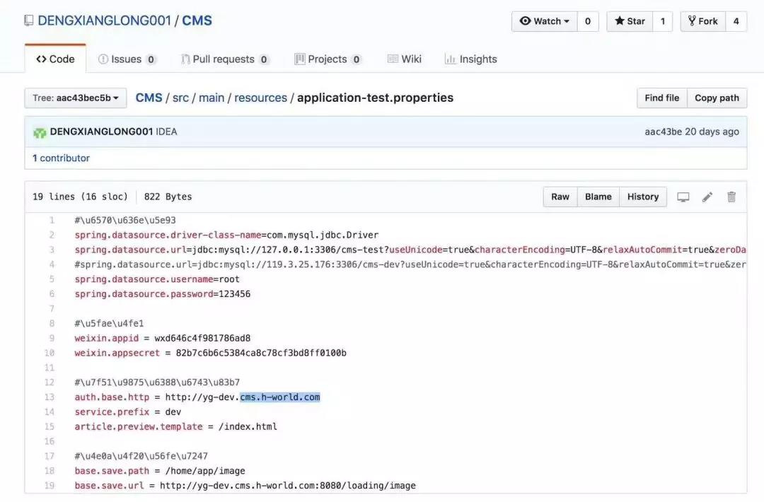View the Insights tab
The image size is (764, 502).
click(x=470, y=59)
